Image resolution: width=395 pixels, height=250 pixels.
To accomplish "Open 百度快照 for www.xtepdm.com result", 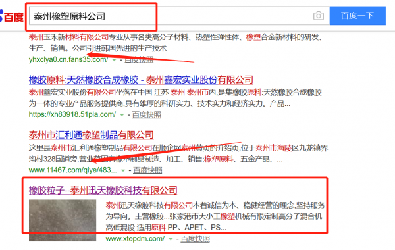I will tap(196, 239).
